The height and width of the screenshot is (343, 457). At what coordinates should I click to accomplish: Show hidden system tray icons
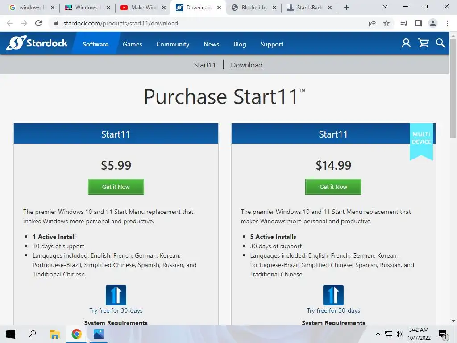tap(378, 334)
